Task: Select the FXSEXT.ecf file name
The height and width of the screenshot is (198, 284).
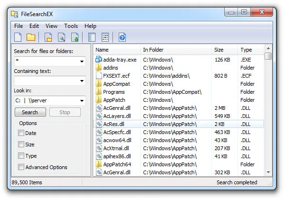Action: point(116,76)
